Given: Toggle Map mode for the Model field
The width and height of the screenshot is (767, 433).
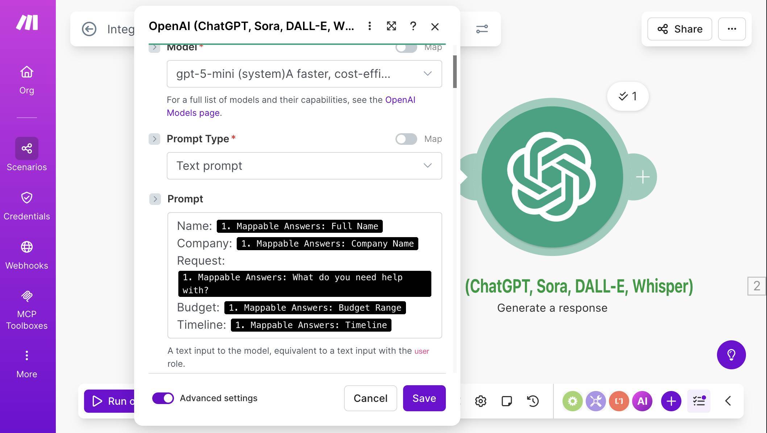Looking at the screenshot, I should coord(406,47).
